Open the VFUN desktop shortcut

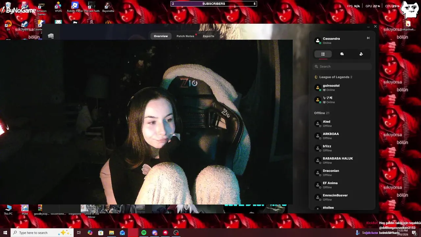point(58,7)
